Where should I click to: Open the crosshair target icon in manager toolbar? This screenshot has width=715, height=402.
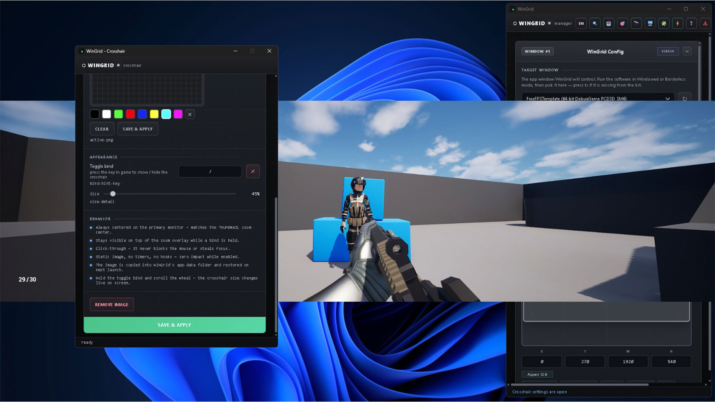pos(622,23)
